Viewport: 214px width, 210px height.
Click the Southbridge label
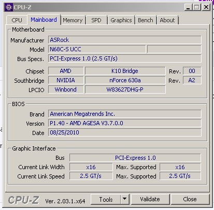29,81
